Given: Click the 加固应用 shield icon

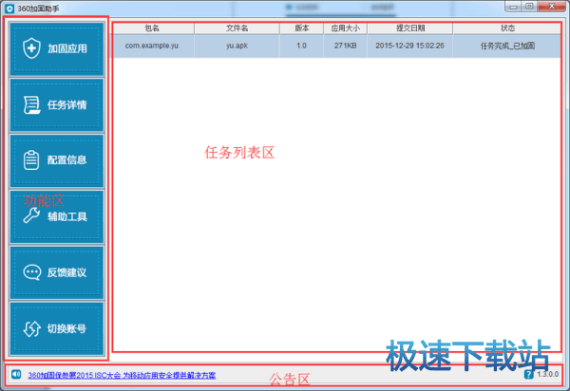Looking at the screenshot, I should [31, 47].
